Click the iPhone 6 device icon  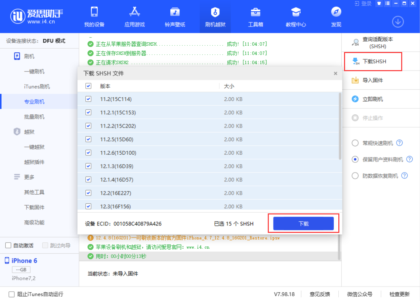point(7,261)
